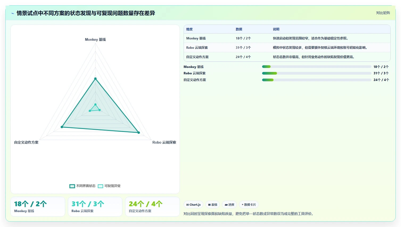Click the 自定义动作方案 progress bar
Image resolution: width=401 pixels, height=227 pixels.
[317, 80]
